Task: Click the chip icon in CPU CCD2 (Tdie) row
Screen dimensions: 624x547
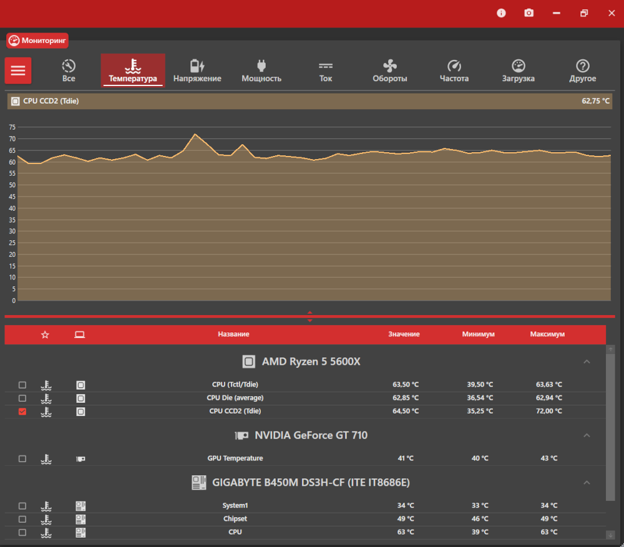Action: pyautogui.click(x=80, y=412)
